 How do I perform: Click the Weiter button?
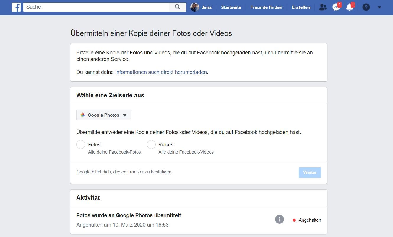click(x=310, y=172)
